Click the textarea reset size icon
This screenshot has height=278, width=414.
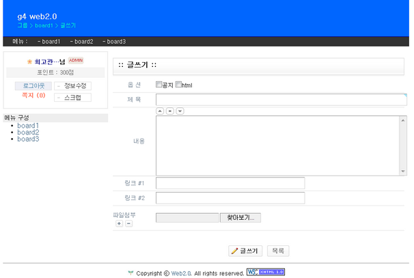pyautogui.click(x=170, y=111)
